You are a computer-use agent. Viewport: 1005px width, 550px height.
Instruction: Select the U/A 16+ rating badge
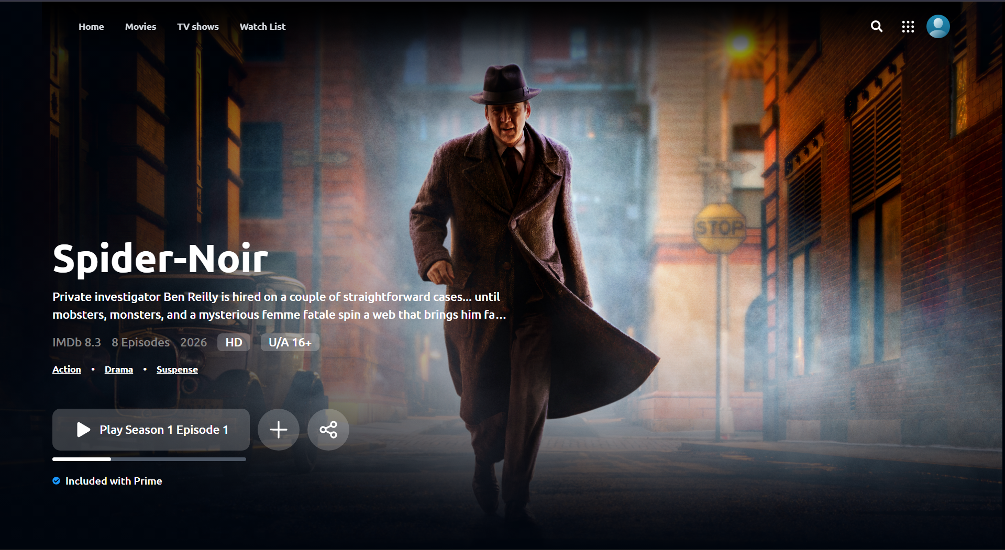click(290, 342)
